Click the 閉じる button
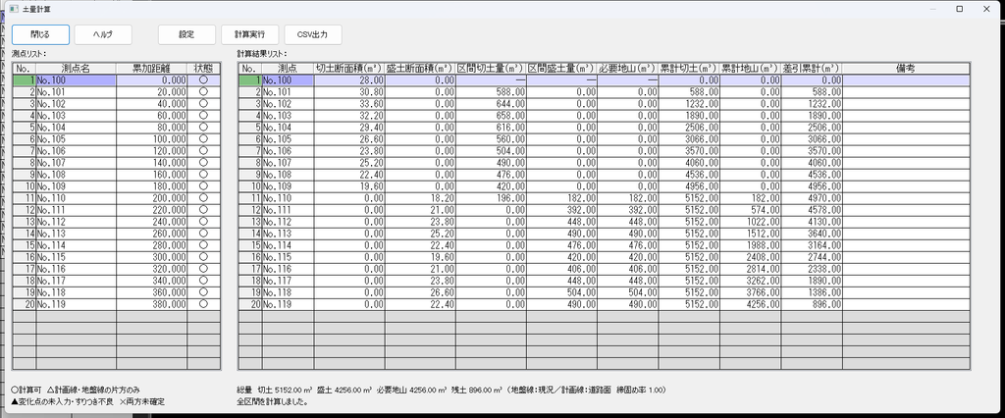Image resolution: width=1005 pixels, height=418 pixels. coord(40,34)
